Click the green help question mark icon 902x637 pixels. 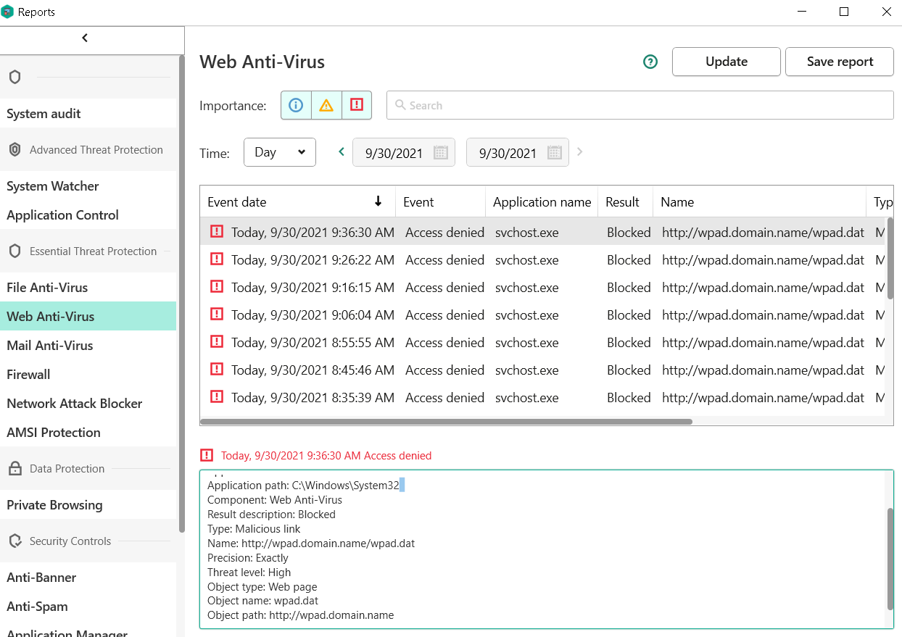(x=650, y=62)
